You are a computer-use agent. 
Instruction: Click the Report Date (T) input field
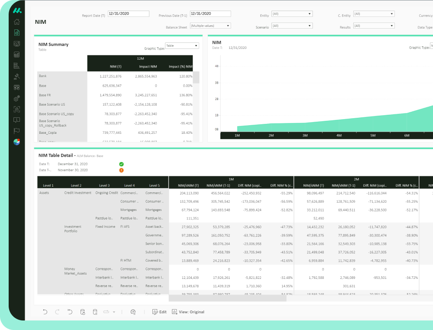tap(128, 14)
